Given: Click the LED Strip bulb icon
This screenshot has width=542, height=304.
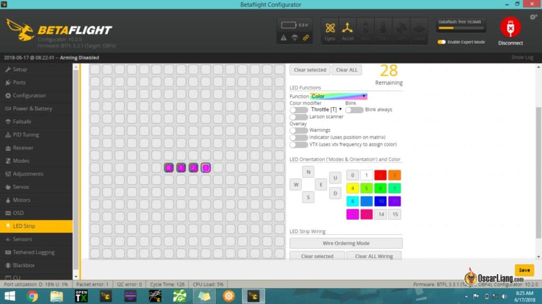Looking at the screenshot, I should (8, 226).
